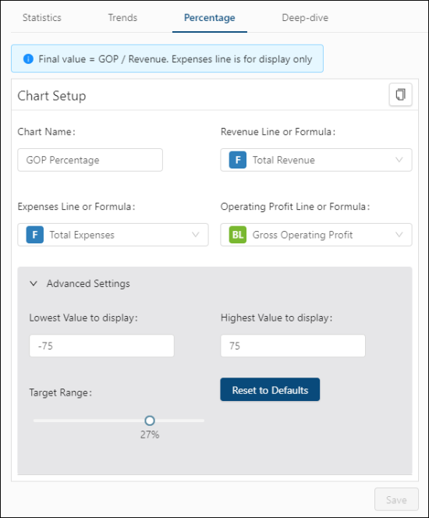
Task: Click the F badge beside Total Revenue
Action: [x=237, y=160]
